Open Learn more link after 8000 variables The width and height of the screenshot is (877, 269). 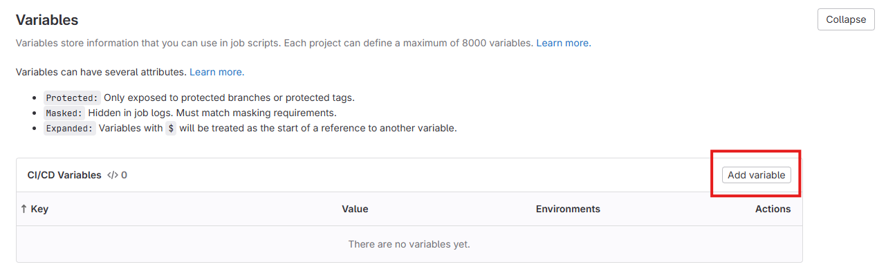[564, 43]
